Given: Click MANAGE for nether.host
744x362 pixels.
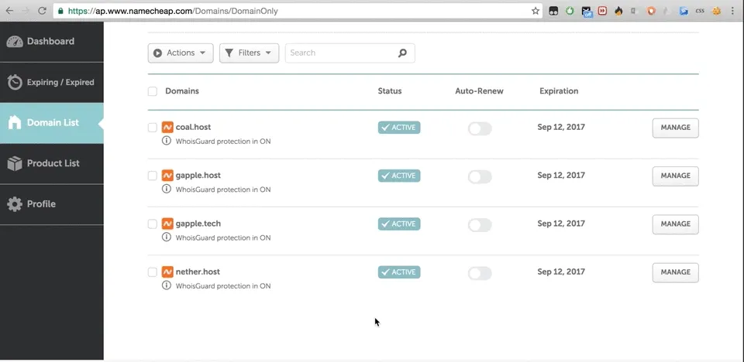Looking at the screenshot, I should (x=675, y=273).
